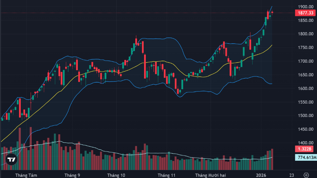Click 1800.00 on the price scale
This screenshot has width=317, height=178.
pos(305,34)
